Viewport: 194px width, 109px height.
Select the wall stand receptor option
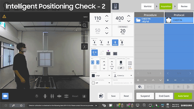94,53
